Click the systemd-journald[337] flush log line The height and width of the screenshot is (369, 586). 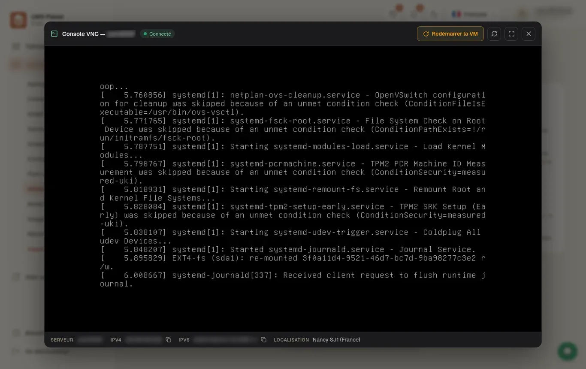pyautogui.click(x=293, y=279)
